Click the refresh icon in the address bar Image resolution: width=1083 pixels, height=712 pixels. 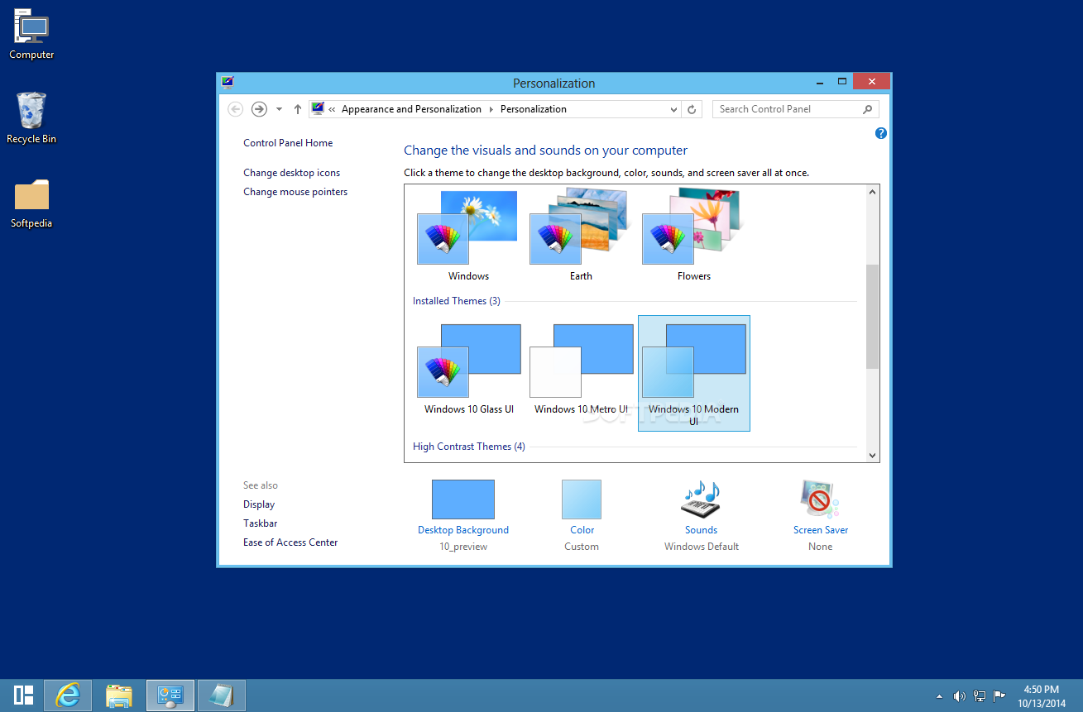[x=692, y=108]
